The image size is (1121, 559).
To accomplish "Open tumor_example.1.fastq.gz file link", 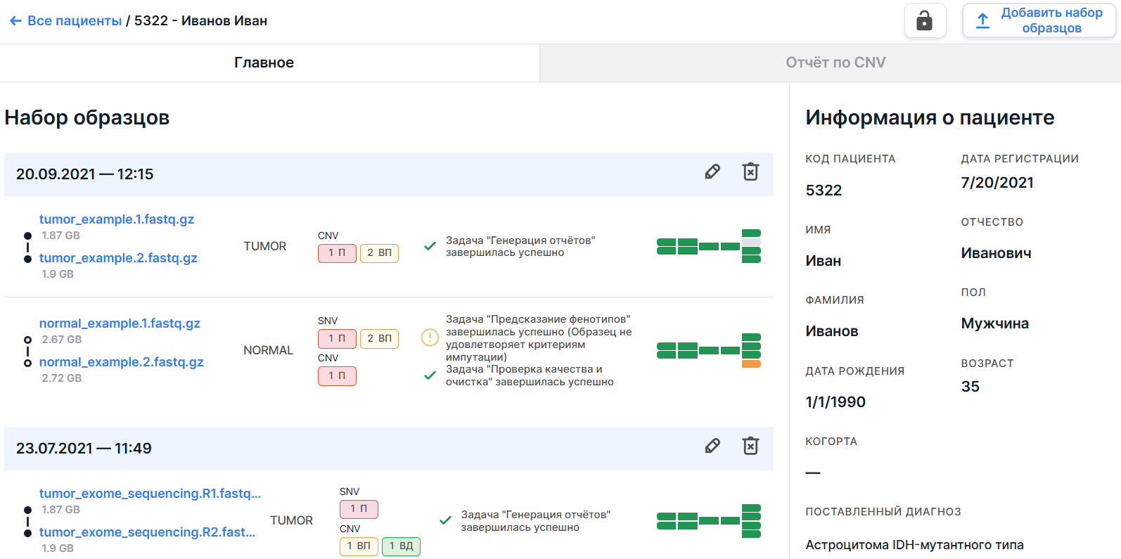I will pyautogui.click(x=117, y=219).
